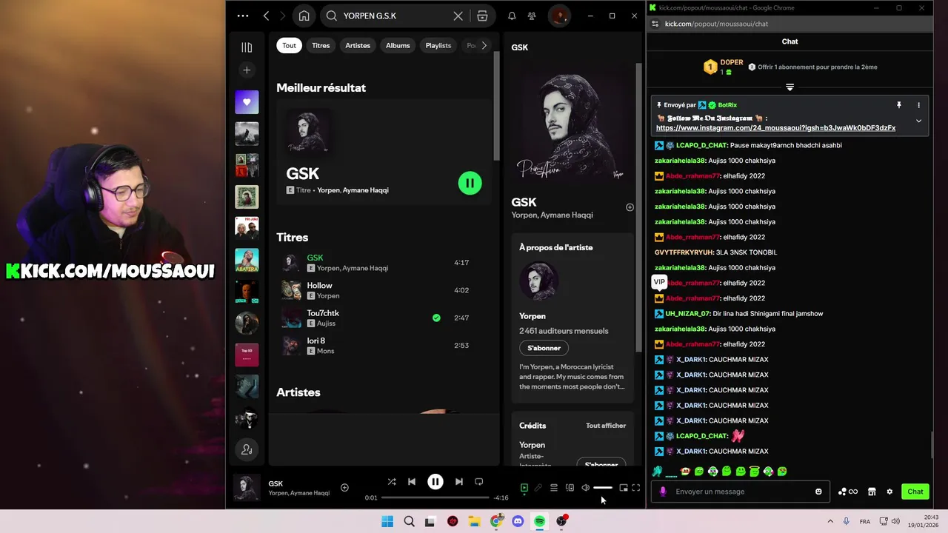Open lyrics microphone icon
The image size is (948, 533).
(538, 488)
